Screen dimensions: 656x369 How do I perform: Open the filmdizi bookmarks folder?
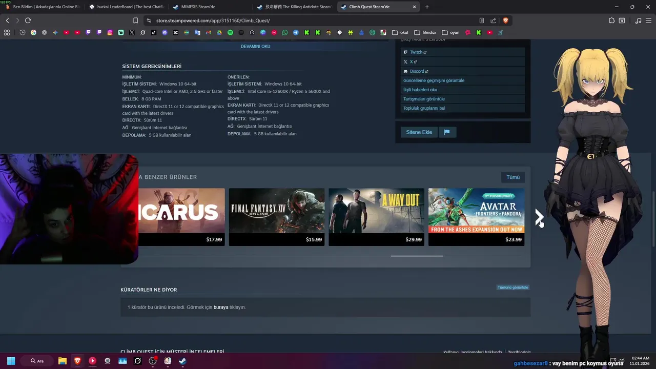click(425, 32)
